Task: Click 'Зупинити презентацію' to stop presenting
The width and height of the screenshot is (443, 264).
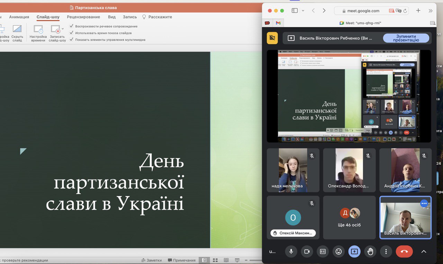Action: (x=406, y=38)
